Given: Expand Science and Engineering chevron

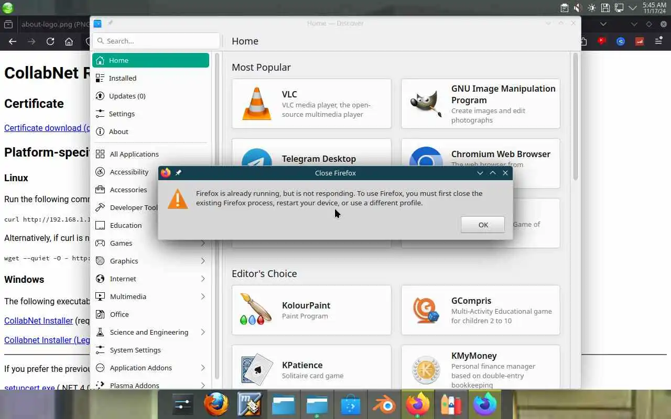Looking at the screenshot, I should (203, 332).
